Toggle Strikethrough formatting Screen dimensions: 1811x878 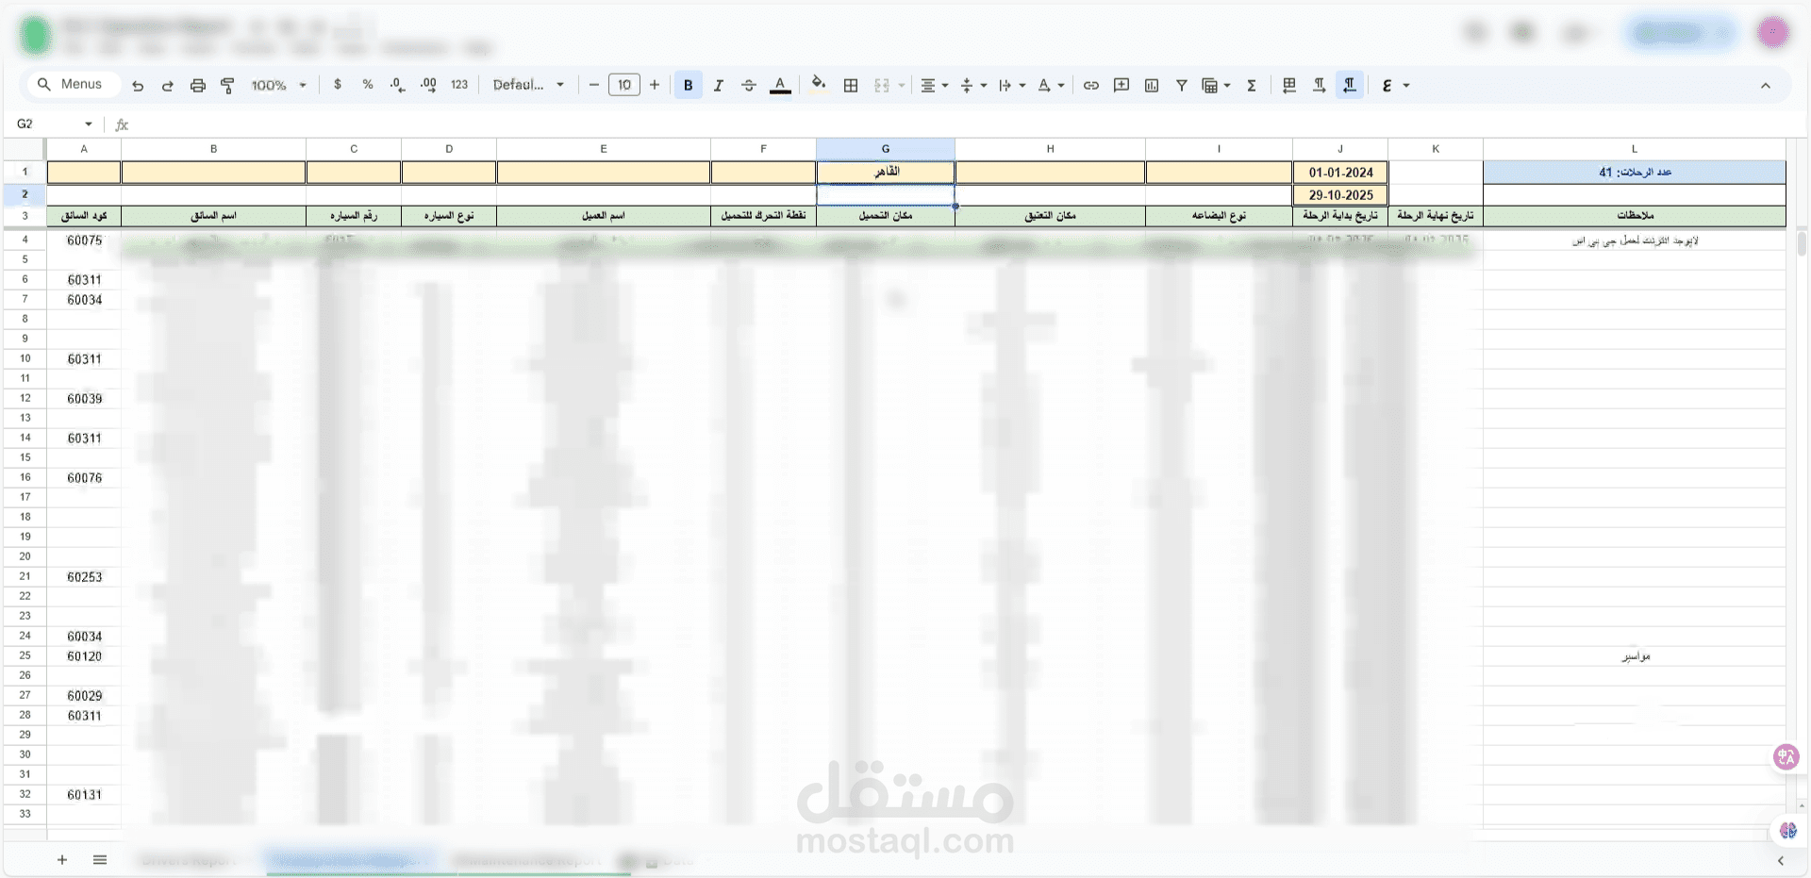[x=749, y=86]
